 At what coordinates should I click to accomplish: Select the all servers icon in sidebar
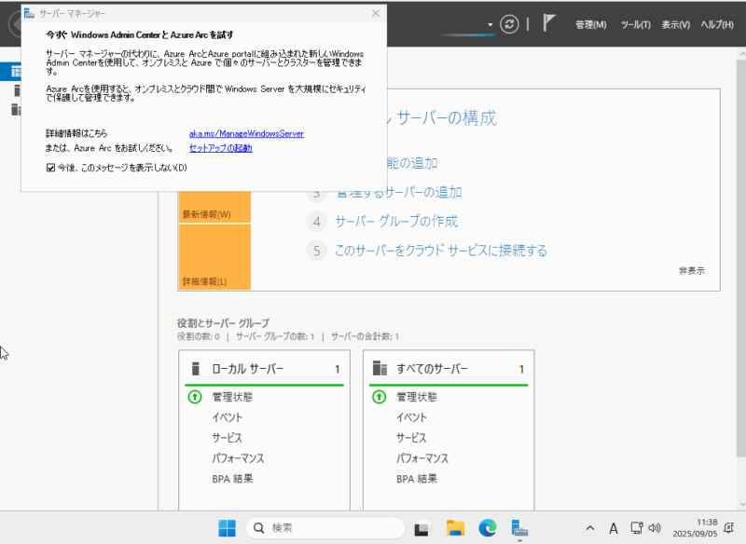[16, 110]
